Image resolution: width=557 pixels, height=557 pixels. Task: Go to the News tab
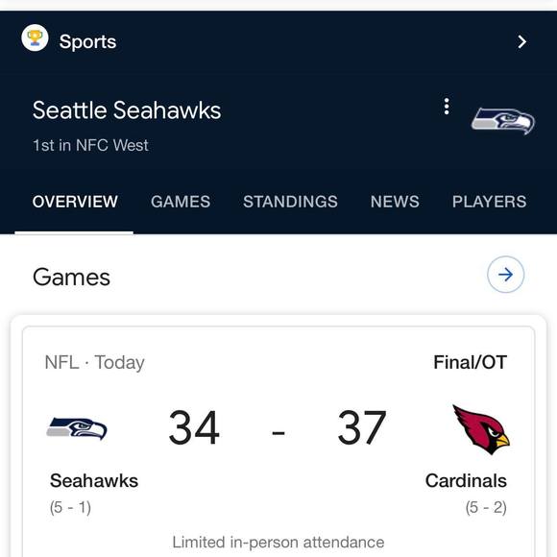pyautogui.click(x=395, y=202)
